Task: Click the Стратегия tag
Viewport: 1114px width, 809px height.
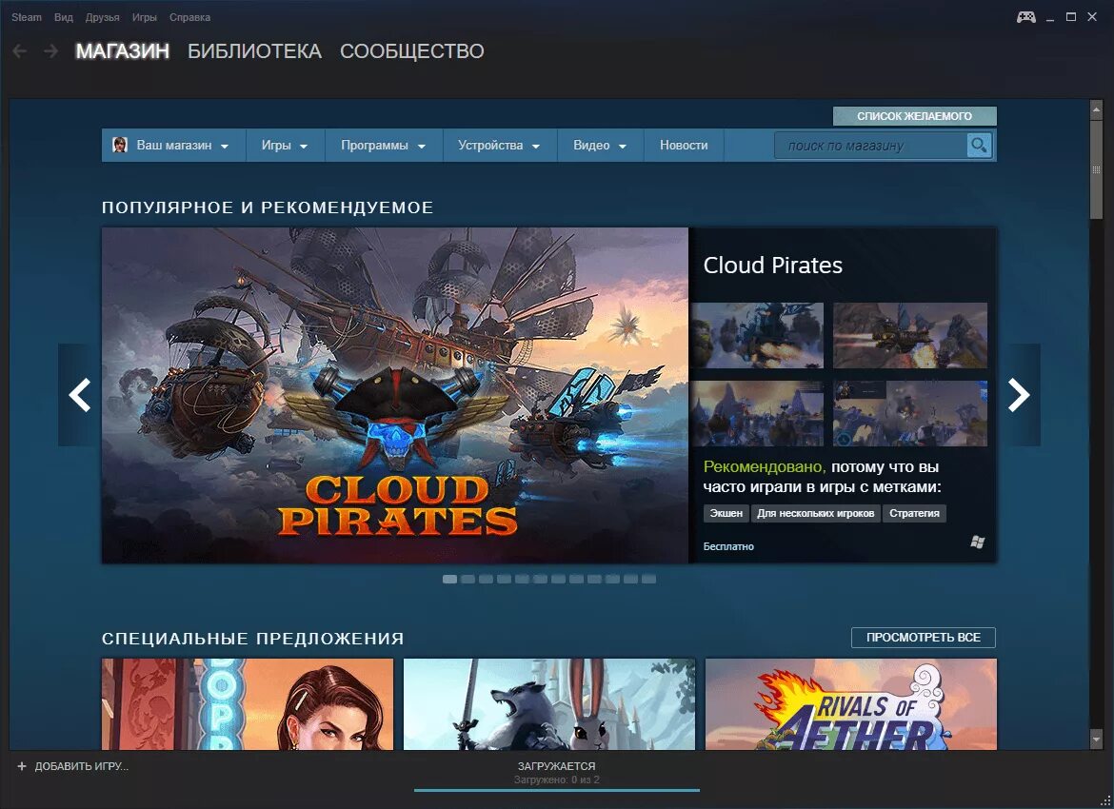Action: pyautogui.click(x=914, y=513)
